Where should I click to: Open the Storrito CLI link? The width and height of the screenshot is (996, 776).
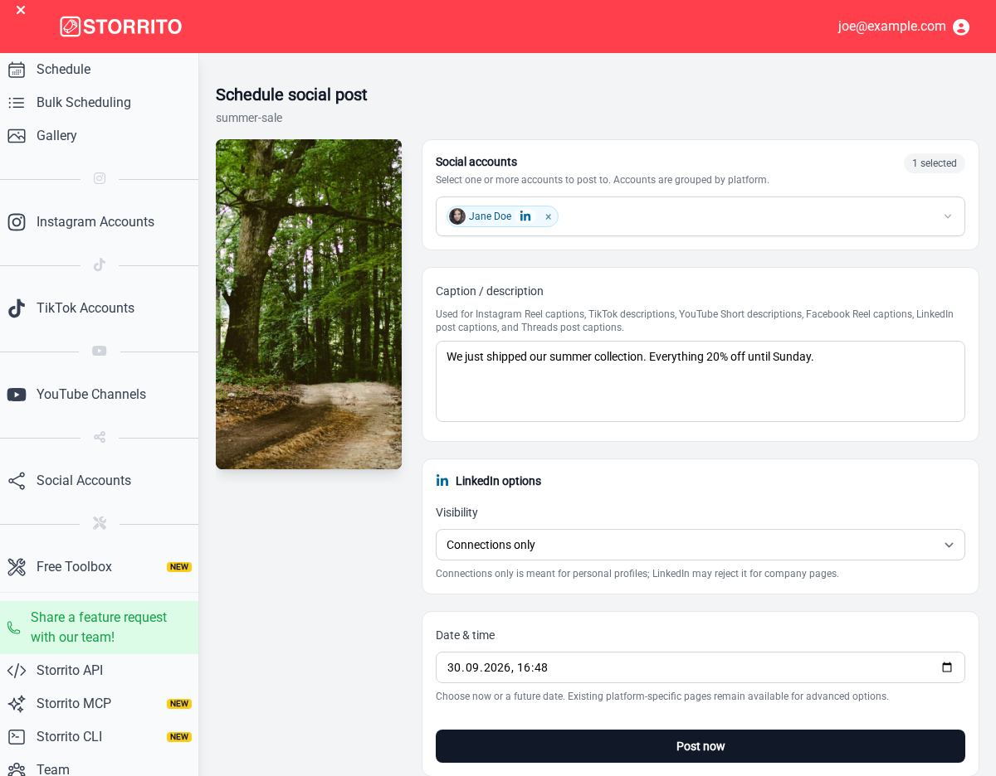coord(100,737)
